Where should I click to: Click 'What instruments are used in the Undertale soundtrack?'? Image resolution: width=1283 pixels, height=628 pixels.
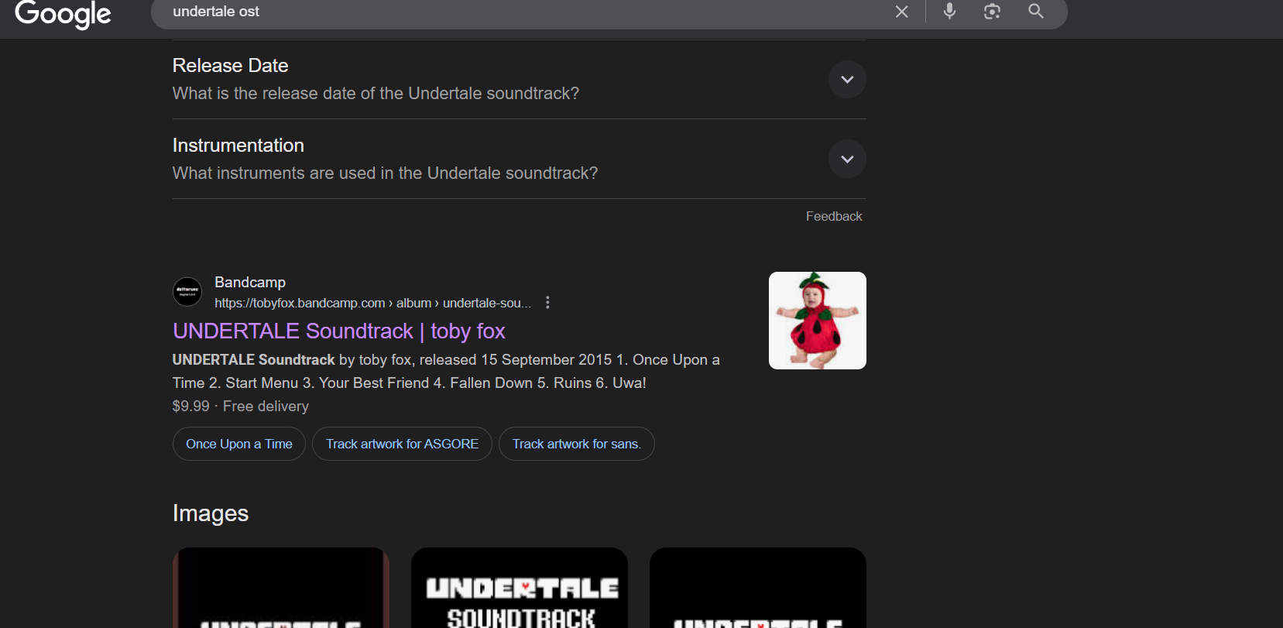pos(385,173)
